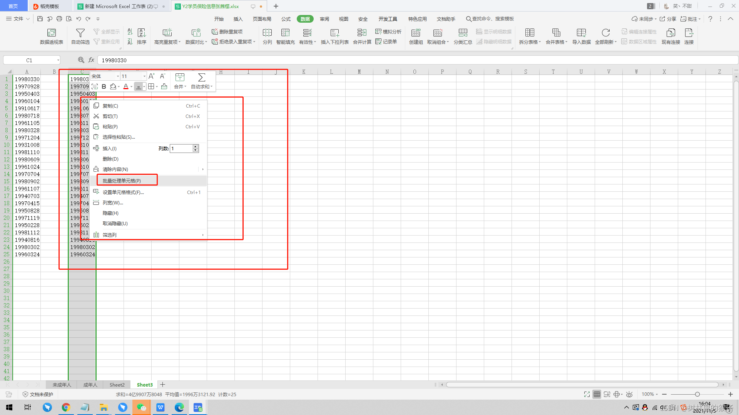
Task: Open Google Chrome from the taskbar
Action: [x=66, y=407]
